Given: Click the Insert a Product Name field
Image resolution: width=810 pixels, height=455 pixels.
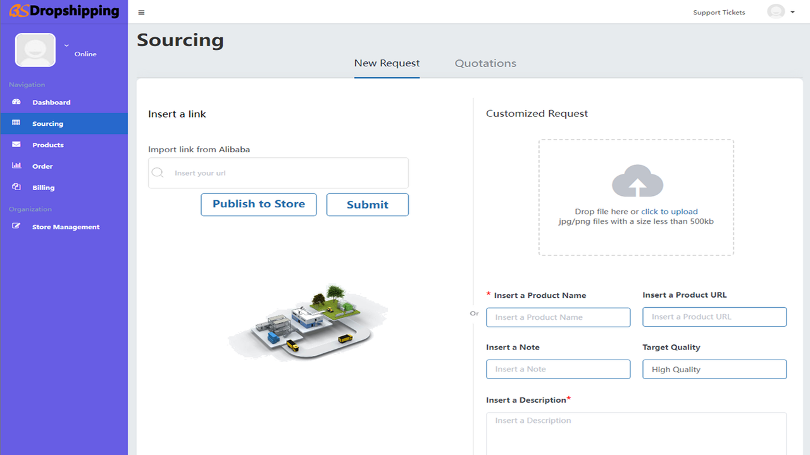Looking at the screenshot, I should (558, 317).
